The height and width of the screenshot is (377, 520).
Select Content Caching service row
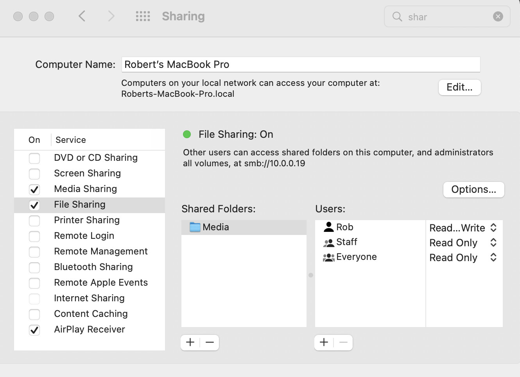90,314
